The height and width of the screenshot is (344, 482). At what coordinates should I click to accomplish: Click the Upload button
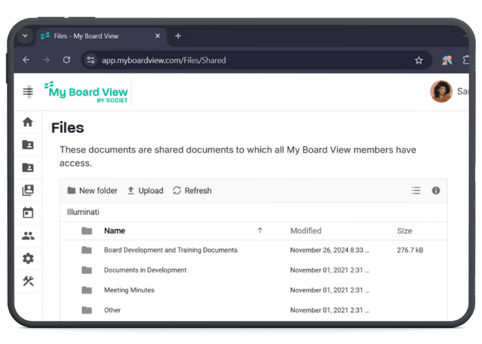145,191
